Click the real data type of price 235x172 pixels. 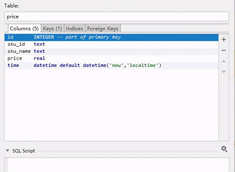pos(39,58)
